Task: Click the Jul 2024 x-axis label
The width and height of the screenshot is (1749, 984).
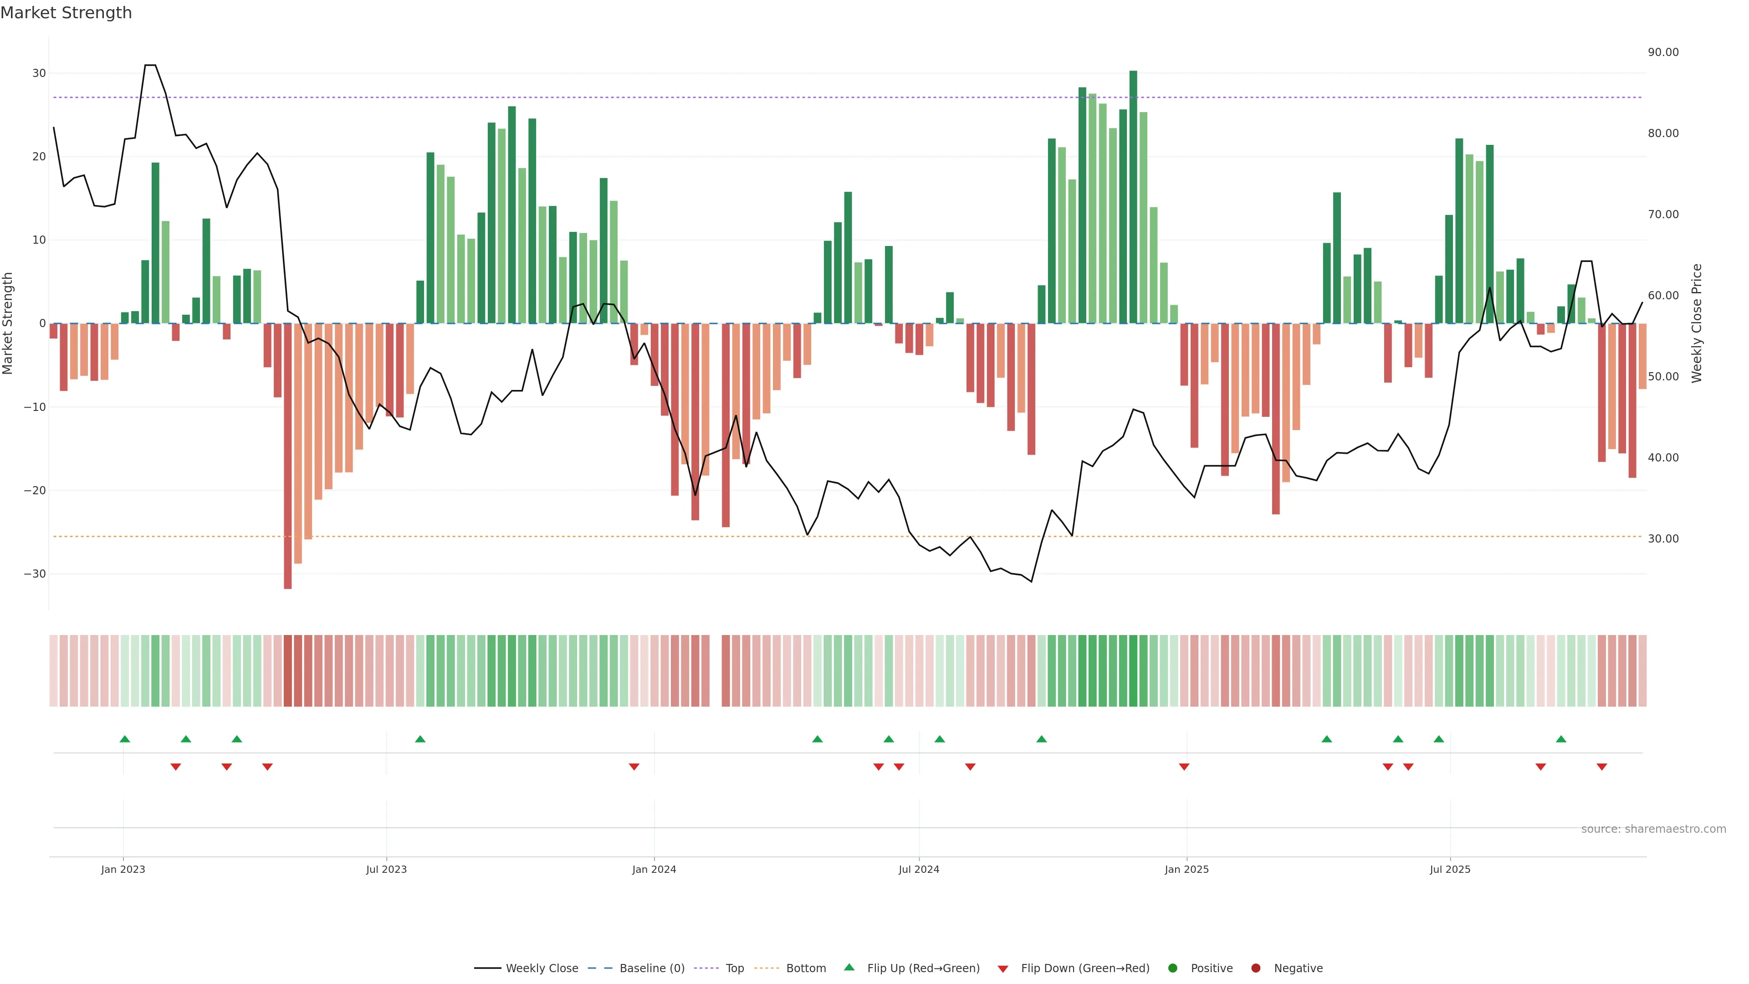Action: [x=919, y=869]
